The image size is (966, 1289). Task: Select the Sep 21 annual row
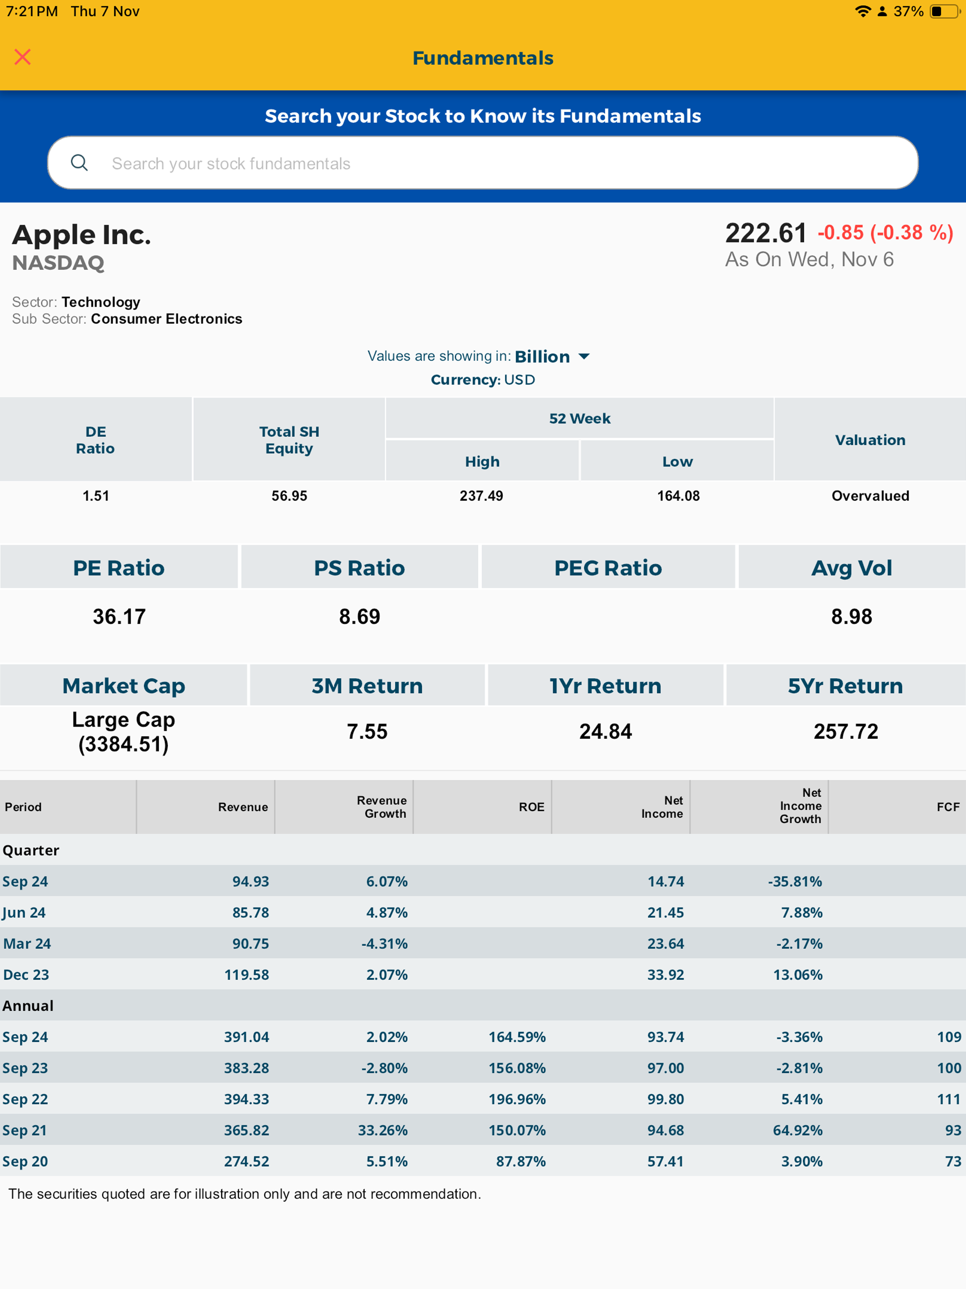(x=483, y=1130)
